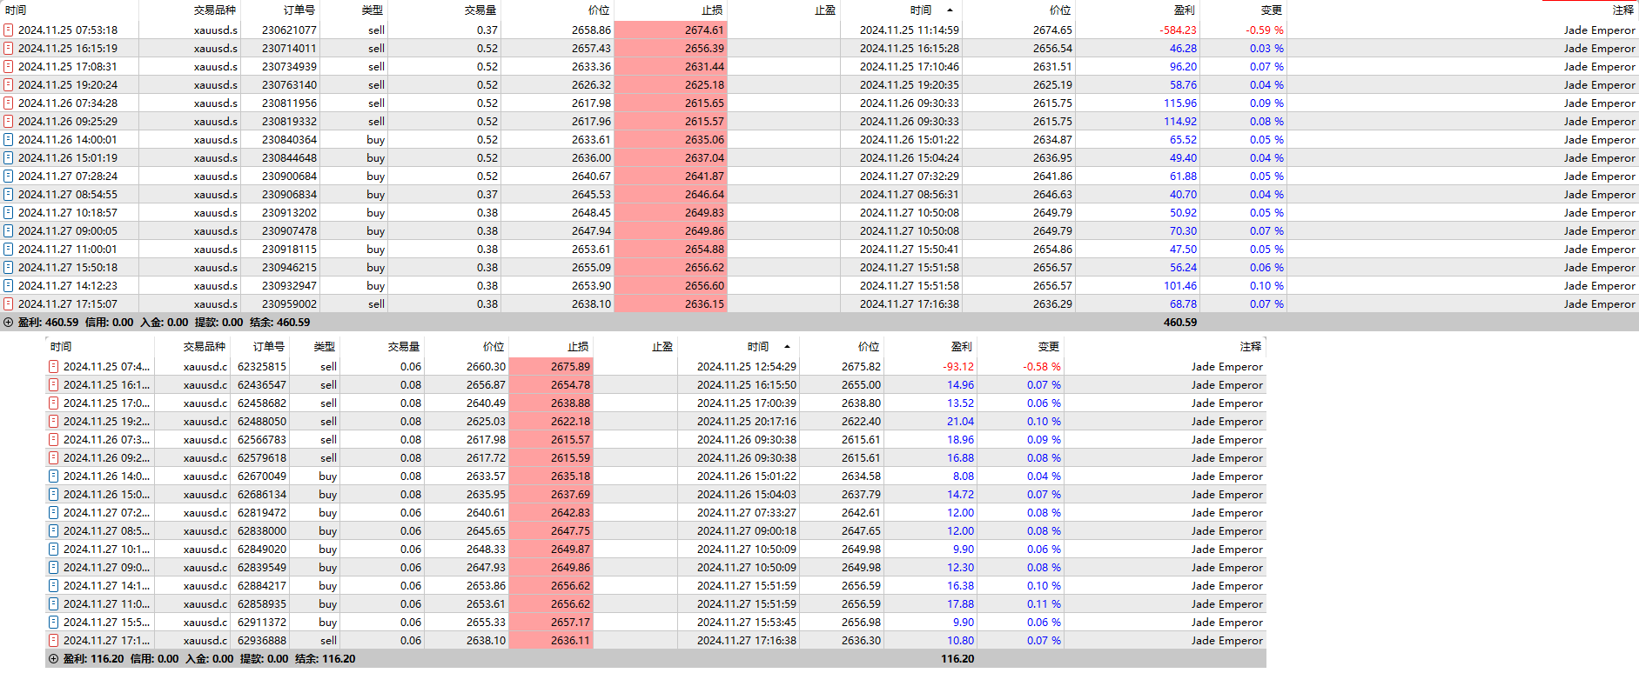Viewport: 1639px width, 673px height.
Task: Sort xauusd.s table by 订单号 header
Action: pos(299,10)
